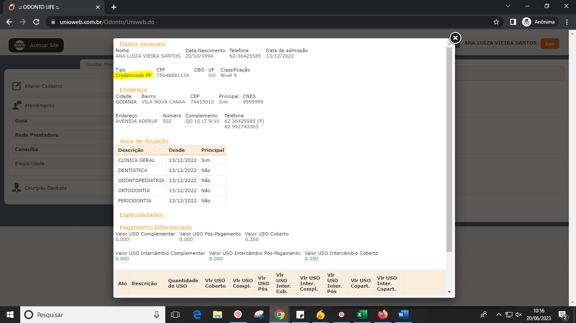Open the Rede Prestadora menu item
Viewport: 576px width, 323px height.
click(37, 135)
